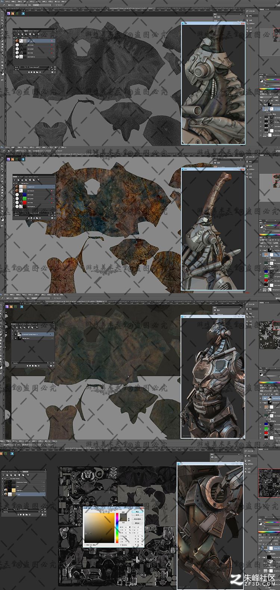
Task: Select the Directional Flakes layer row
Action: point(24,482)
